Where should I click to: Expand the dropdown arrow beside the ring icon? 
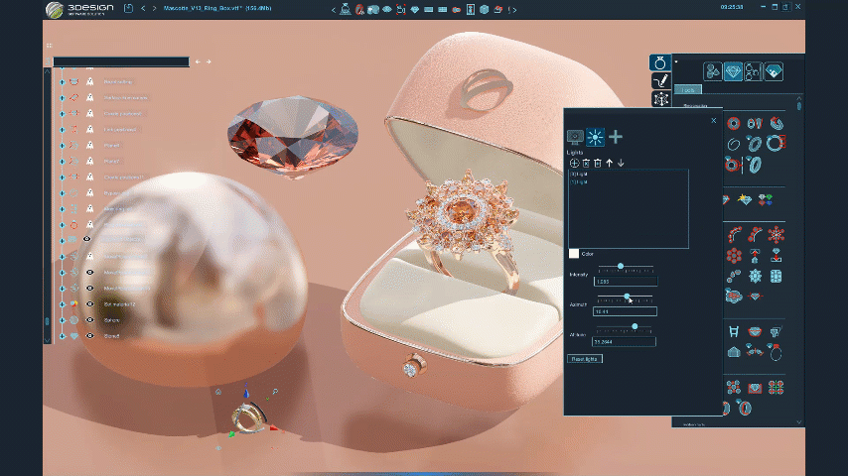point(676,62)
